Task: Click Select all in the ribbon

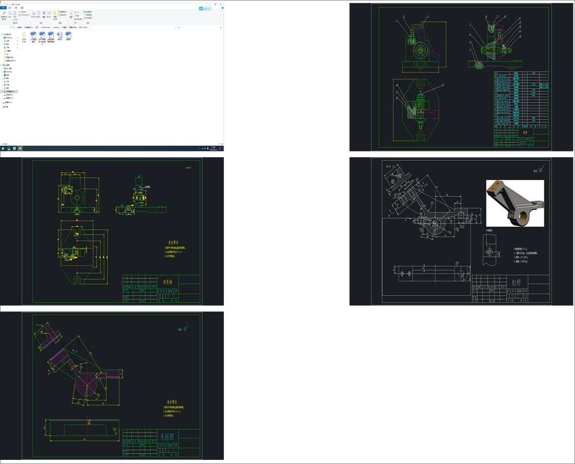Action: pos(88,12)
